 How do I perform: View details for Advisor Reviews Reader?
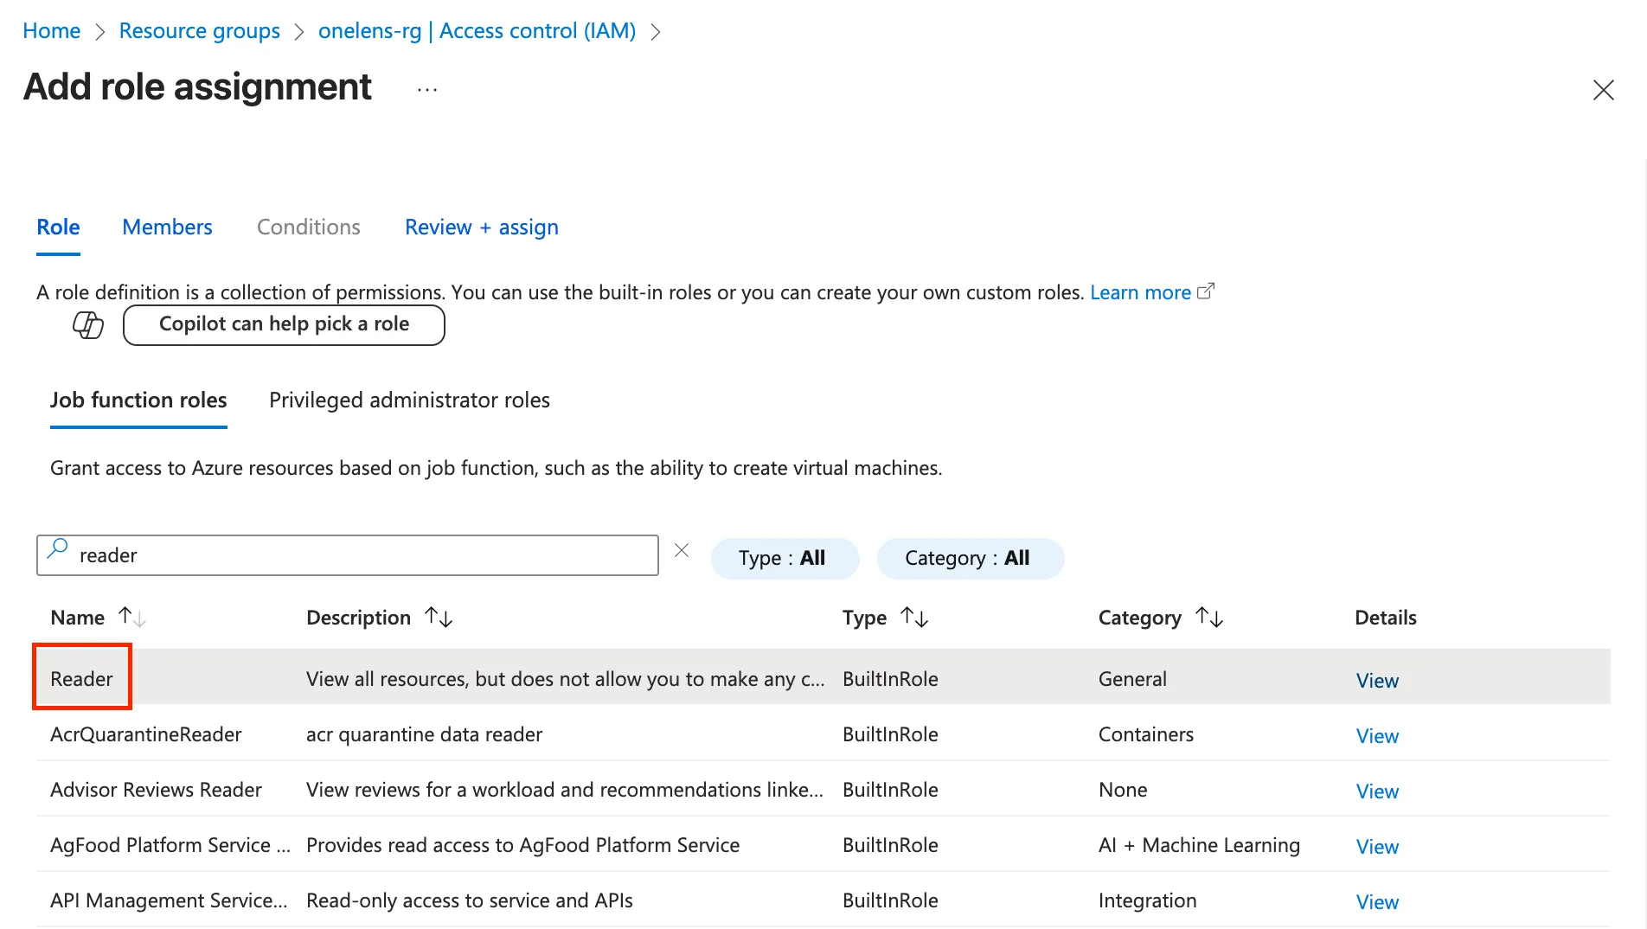point(1376,791)
